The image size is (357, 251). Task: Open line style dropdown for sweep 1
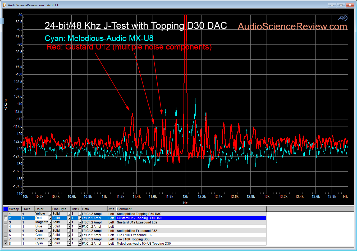(x=69, y=214)
